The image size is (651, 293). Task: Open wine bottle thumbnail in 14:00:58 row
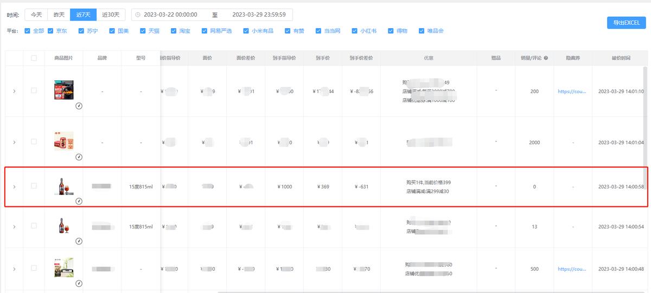[64, 186]
